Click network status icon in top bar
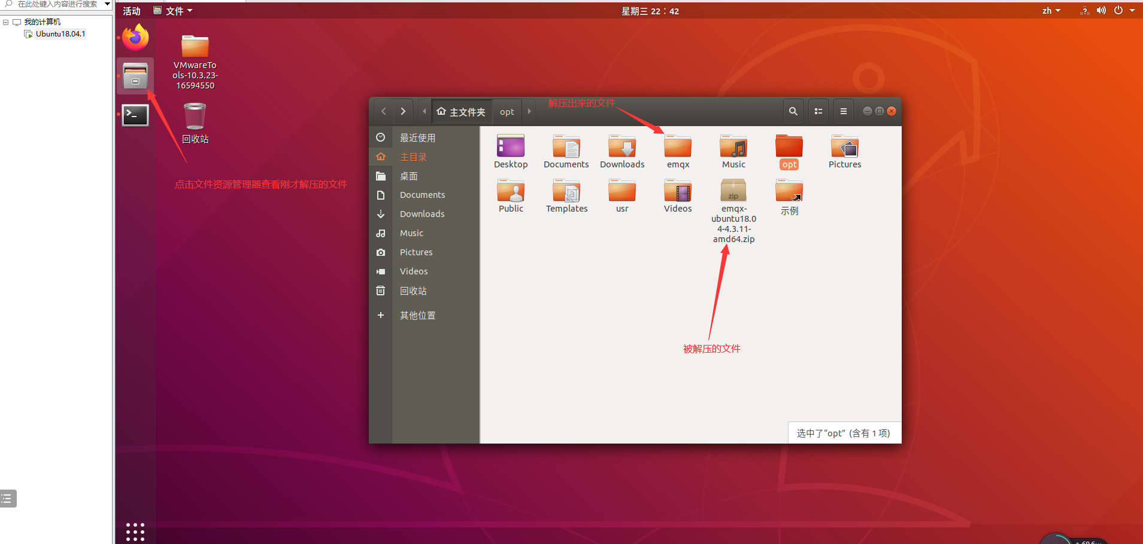1143x544 pixels. coord(1085,11)
